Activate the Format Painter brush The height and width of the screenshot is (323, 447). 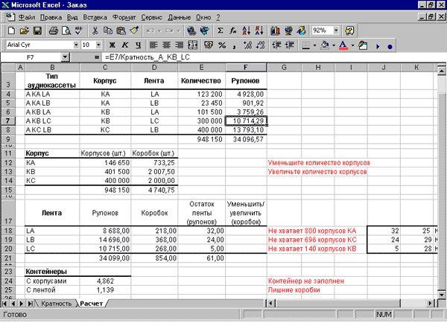(x=134, y=31)
